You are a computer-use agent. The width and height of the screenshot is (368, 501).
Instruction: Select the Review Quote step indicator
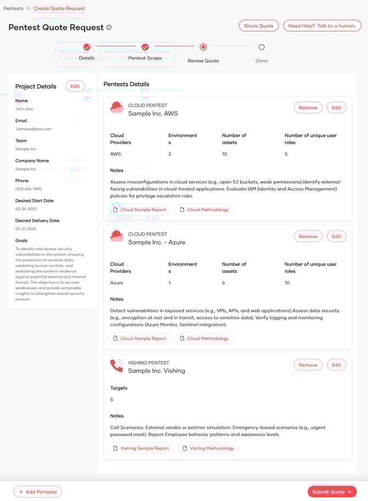[x=203, y=47]
